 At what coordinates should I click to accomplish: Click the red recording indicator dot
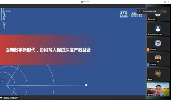pos(3,11)
